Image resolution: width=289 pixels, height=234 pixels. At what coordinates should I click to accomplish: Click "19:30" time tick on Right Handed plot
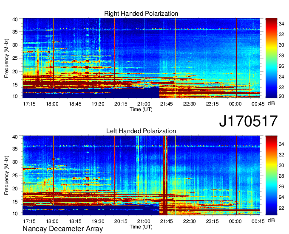click(x=98, y=104)
